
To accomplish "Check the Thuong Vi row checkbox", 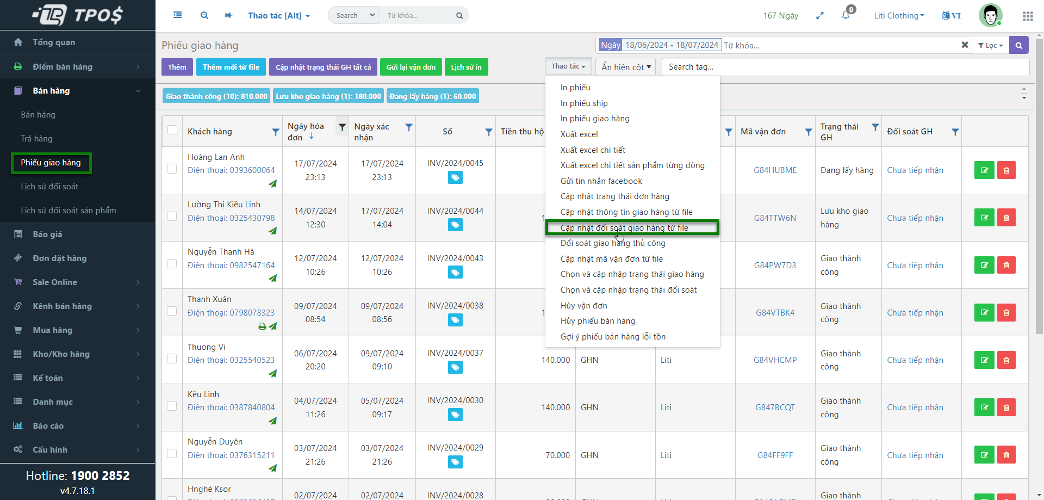I will (x=172, y=359).
